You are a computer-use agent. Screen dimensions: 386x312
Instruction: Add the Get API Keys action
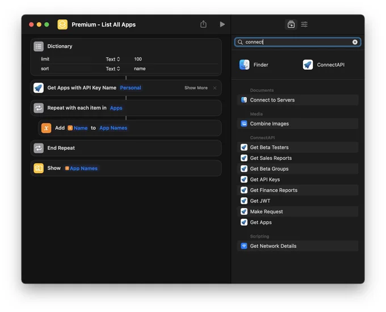click(x=297, y=179)
